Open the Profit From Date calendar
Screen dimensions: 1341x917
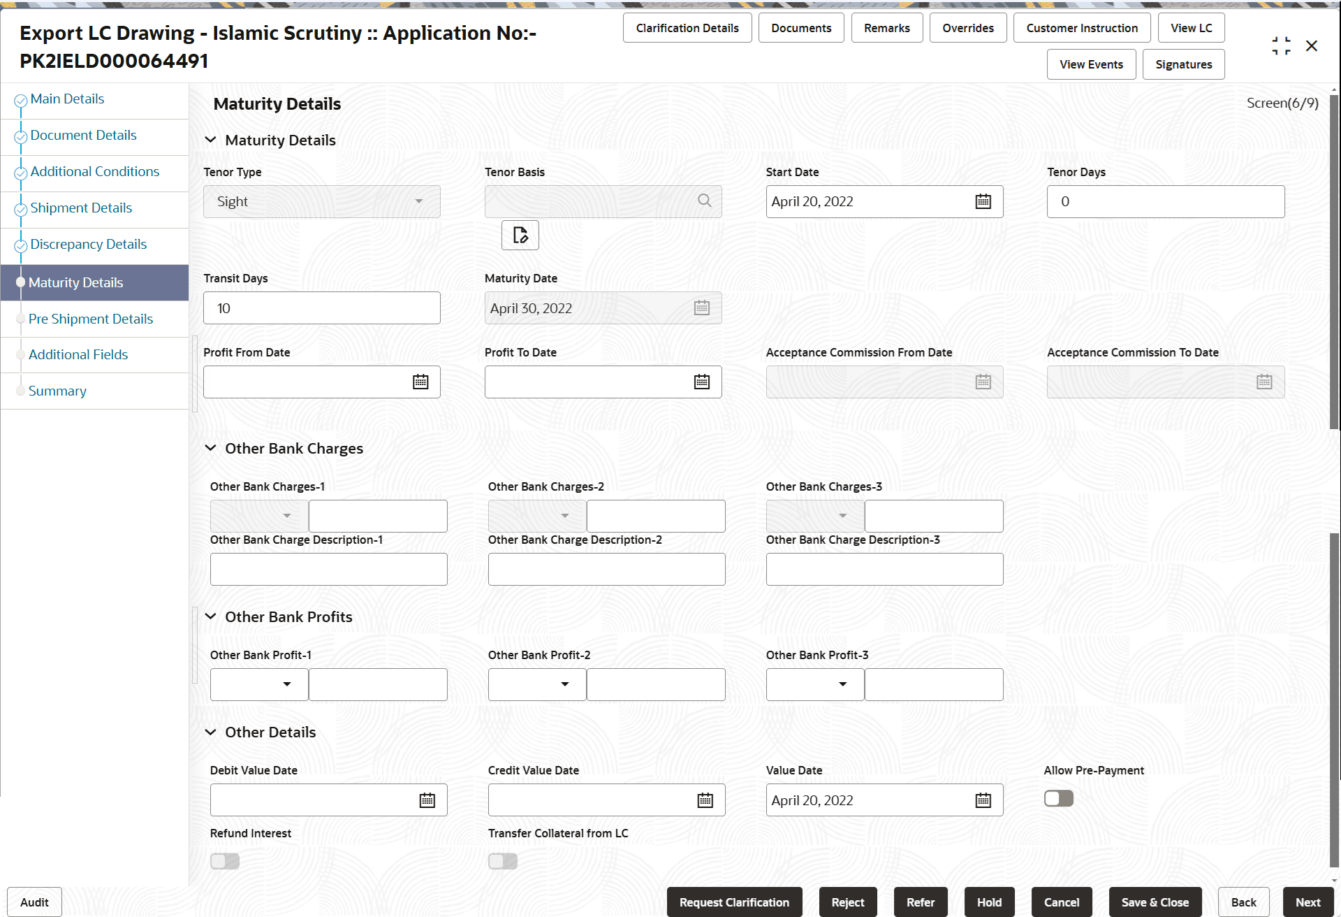(420, 382)
